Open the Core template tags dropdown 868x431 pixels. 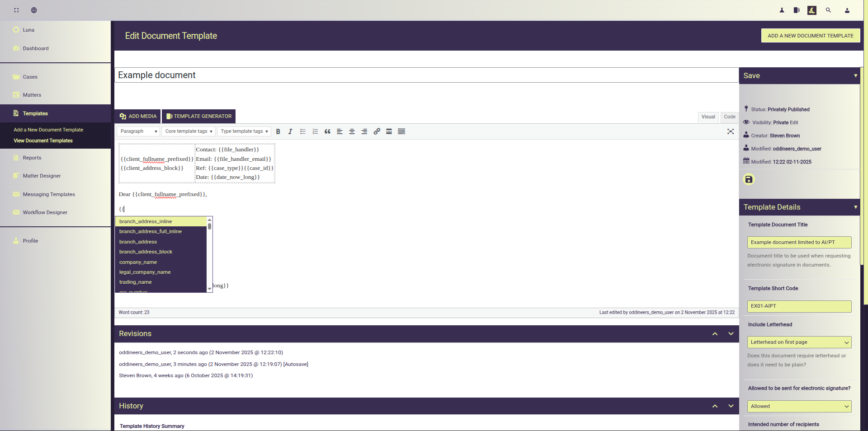189,131
